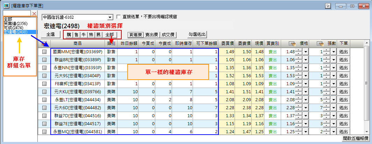
Task: Click the hand icon in 張數 column header
Action: click(320, 44)
